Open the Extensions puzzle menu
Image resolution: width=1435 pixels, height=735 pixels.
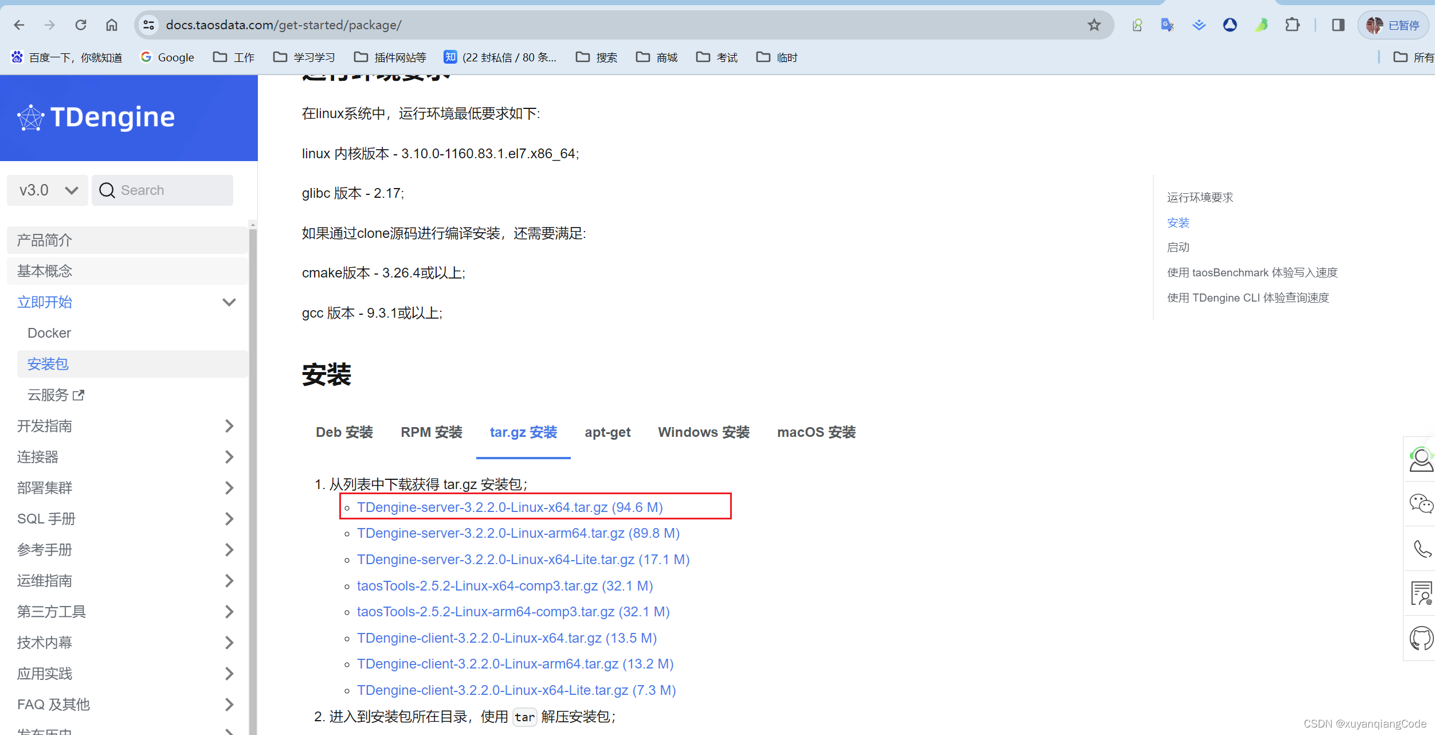point(1292,25)
